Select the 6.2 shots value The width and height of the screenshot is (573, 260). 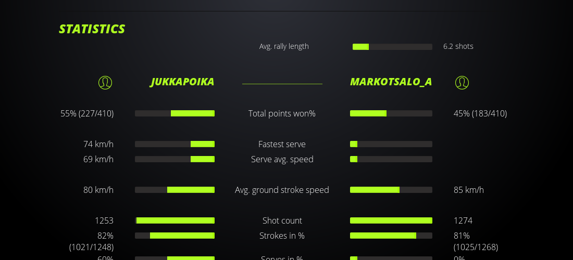click(x=458, y=46)
